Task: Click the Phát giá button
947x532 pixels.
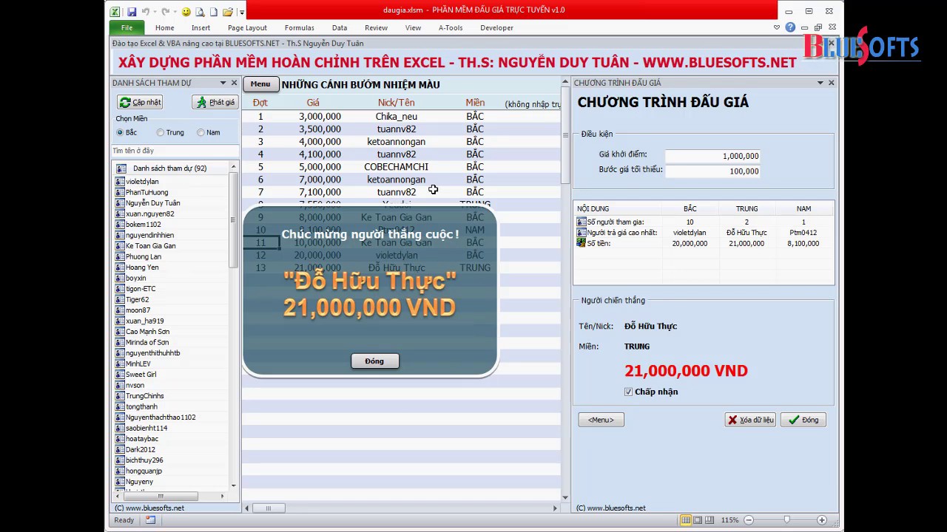Action: tap(215, 102)
